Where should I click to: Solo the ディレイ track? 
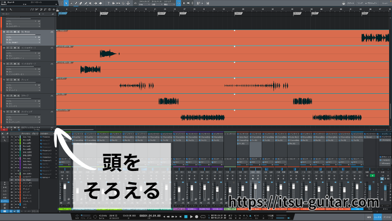coord(11,80)
